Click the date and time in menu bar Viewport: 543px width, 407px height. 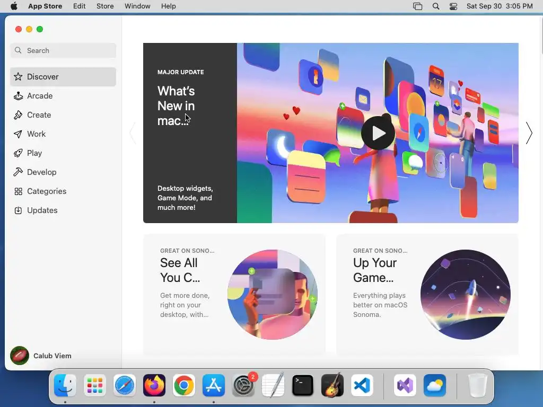[500, 6]
